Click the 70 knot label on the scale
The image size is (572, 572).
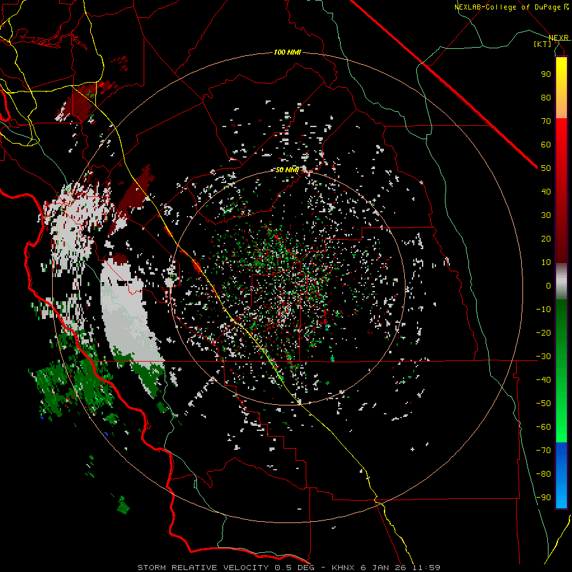pyautogui.click(x=546, y=121)
